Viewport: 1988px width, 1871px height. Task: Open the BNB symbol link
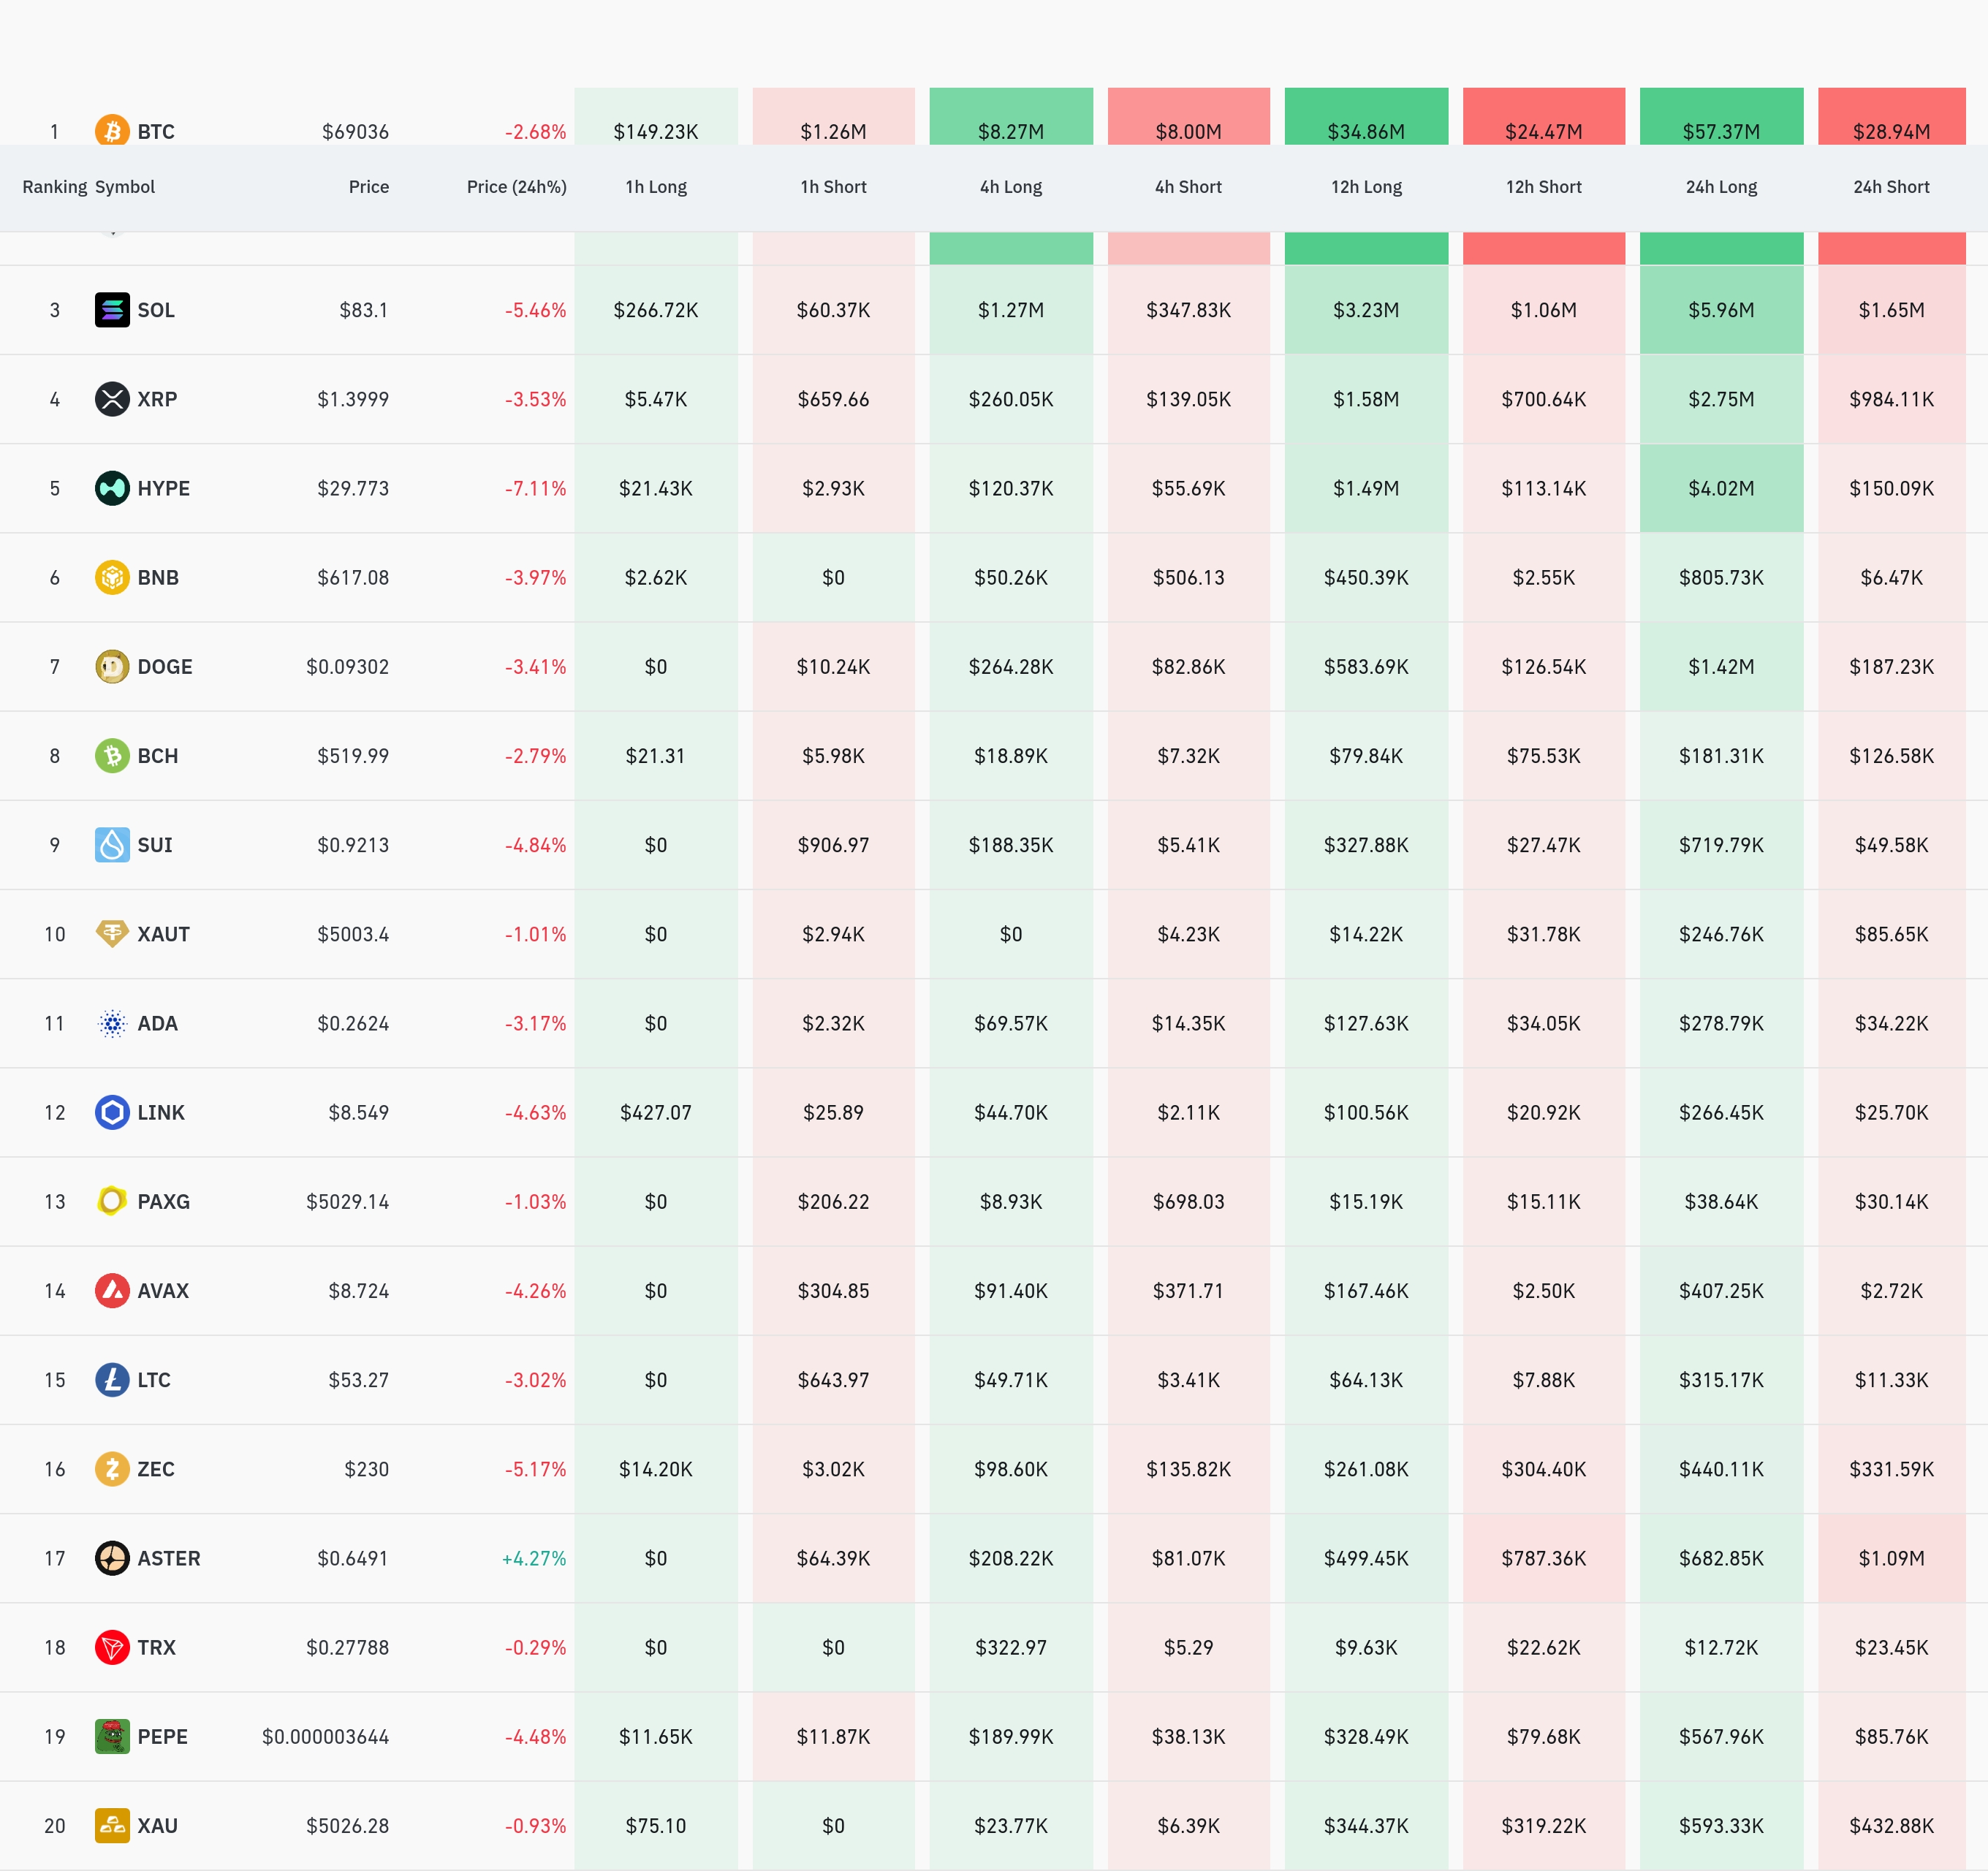(x=158, y=577)
